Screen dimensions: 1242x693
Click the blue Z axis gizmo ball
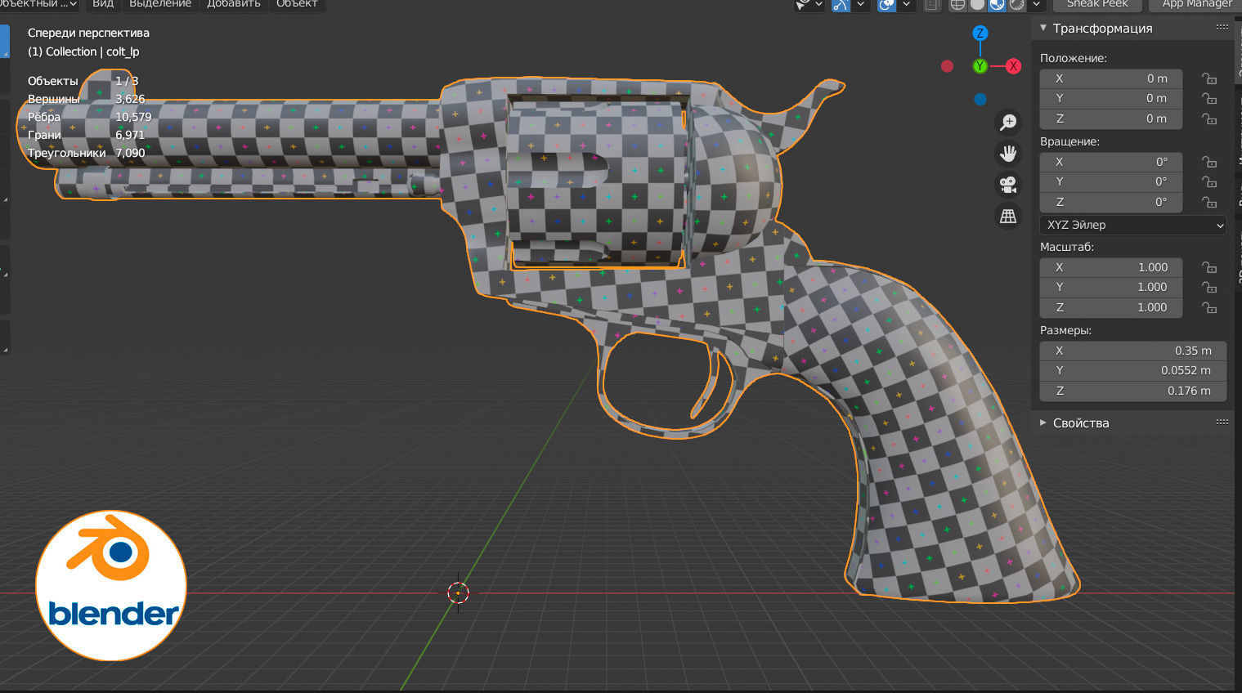point(980,34)
